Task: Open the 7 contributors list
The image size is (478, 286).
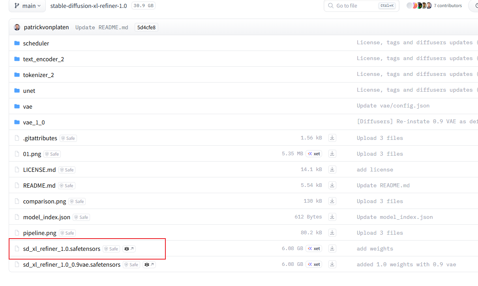Action: pos(448,6)
